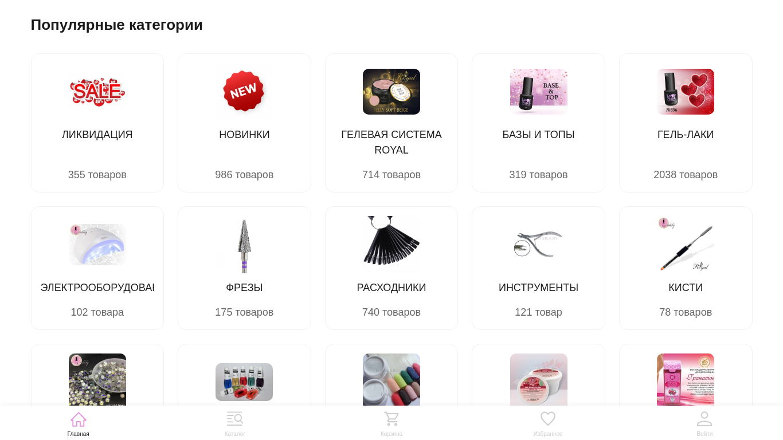The image size is (783, 440).
Task: Click the НОВИНКИ category title
Action: pos(244,135)
